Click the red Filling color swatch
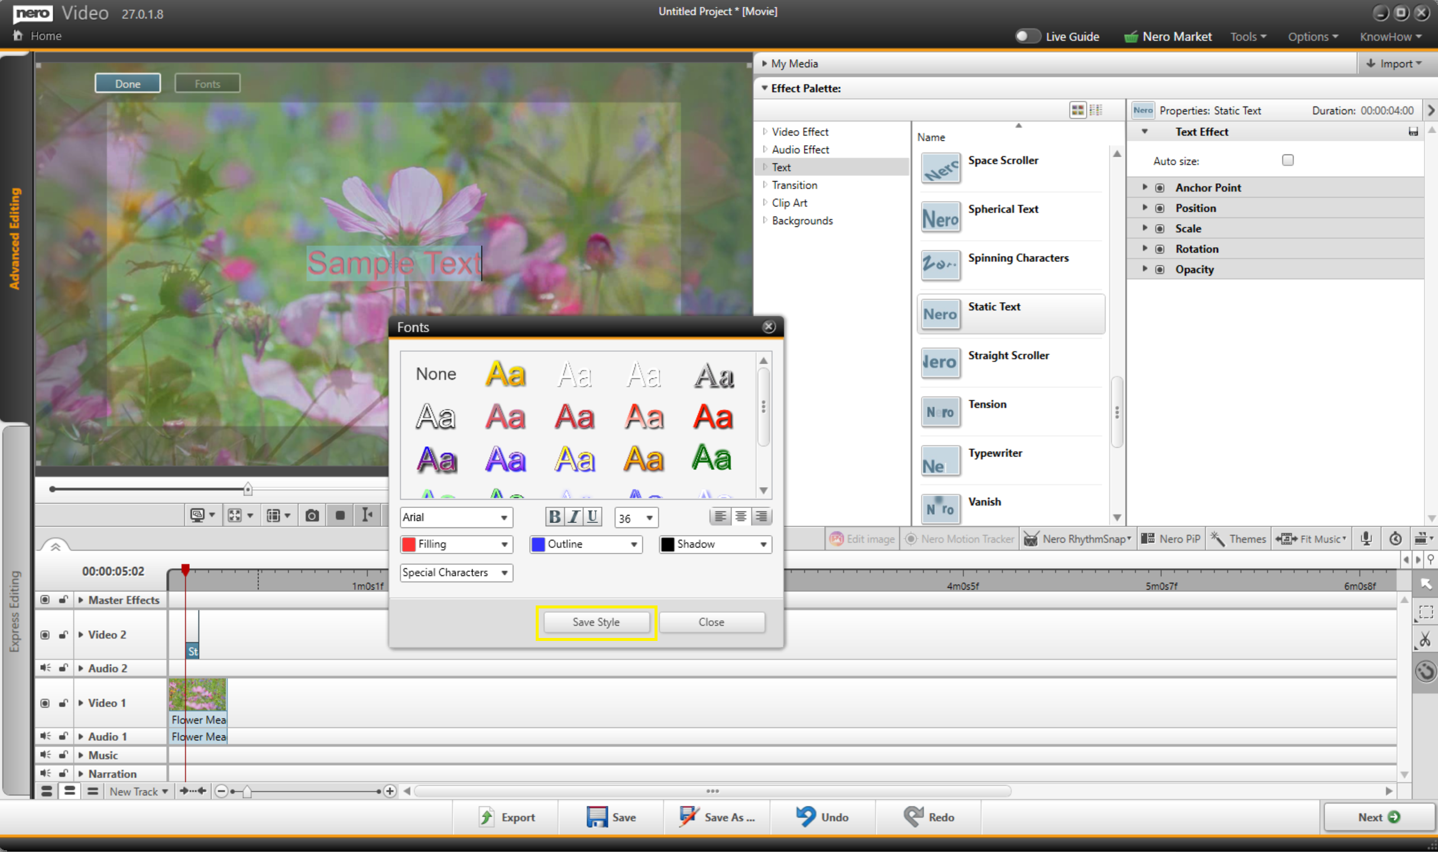Screen dimensions: 1438x852 pos(409,544)
